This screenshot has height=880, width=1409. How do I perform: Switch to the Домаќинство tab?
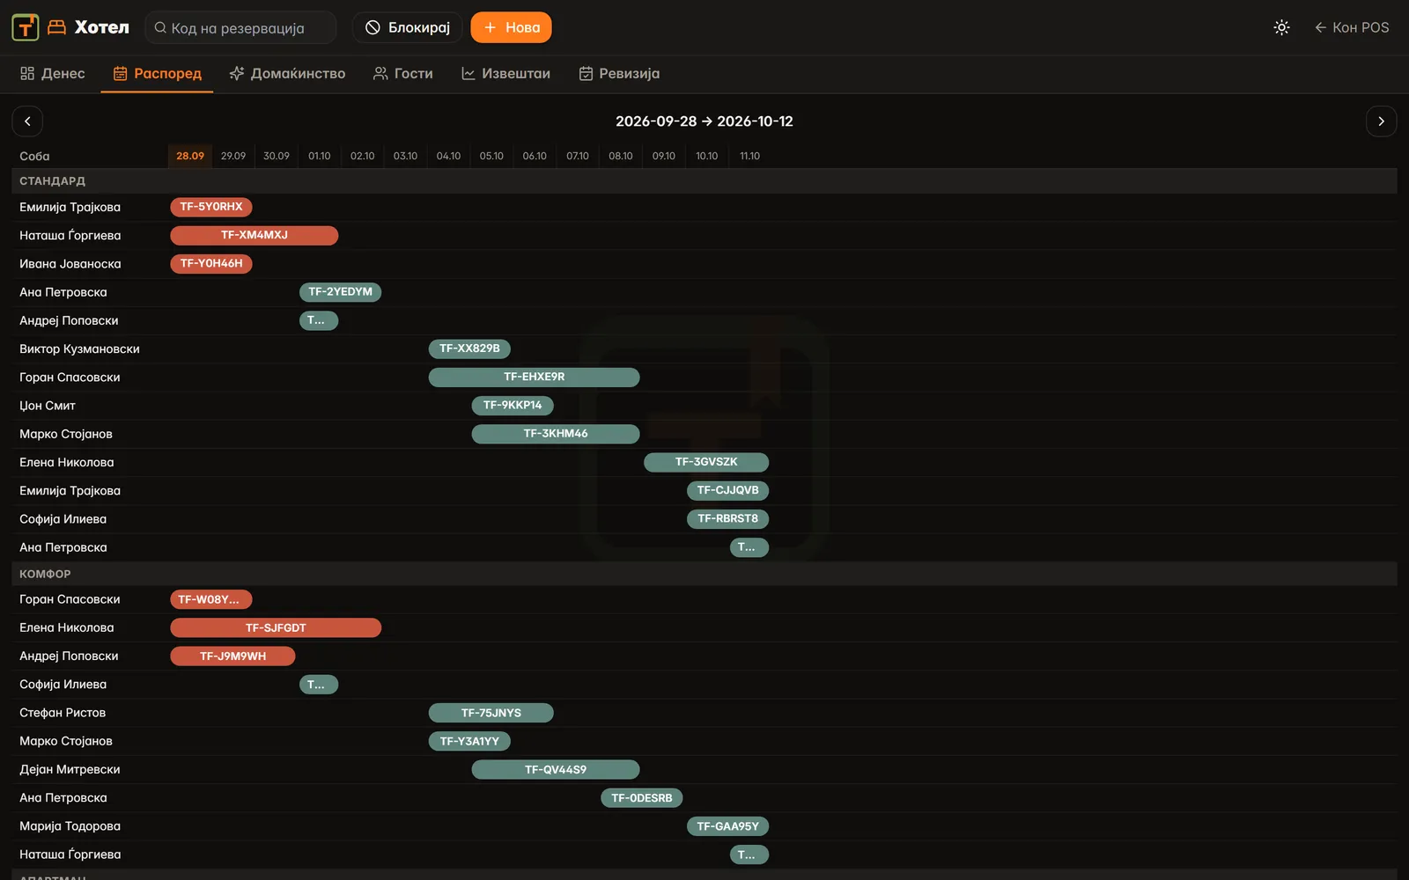point(287,74)
